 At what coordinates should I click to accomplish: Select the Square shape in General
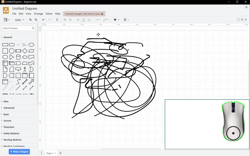5,51
